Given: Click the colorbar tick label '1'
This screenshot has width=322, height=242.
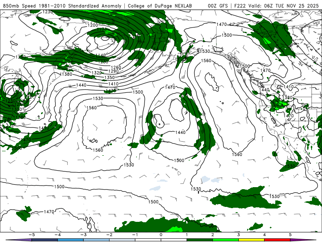Looking at the screenshot, I should point(187,235).
